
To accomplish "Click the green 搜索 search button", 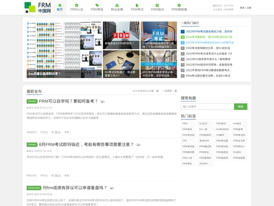I will pos(241,106).
